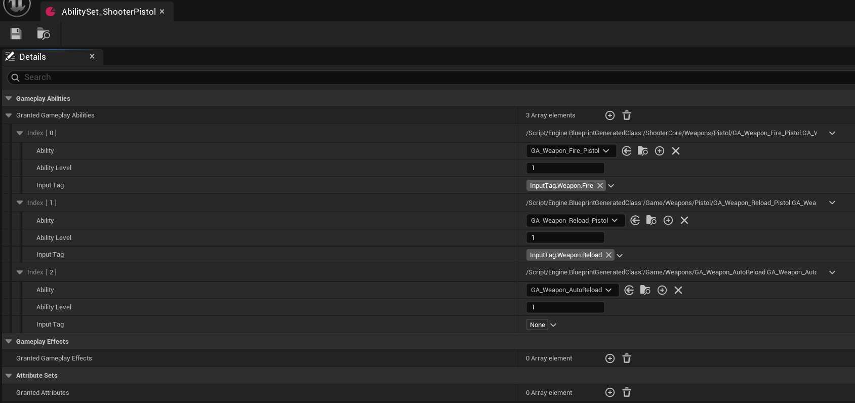Screen dimensions: 855x403
Task: Browse to GA_Weapon_Reload_Pistol in Content Browser
Action: (x=652, y=220)
